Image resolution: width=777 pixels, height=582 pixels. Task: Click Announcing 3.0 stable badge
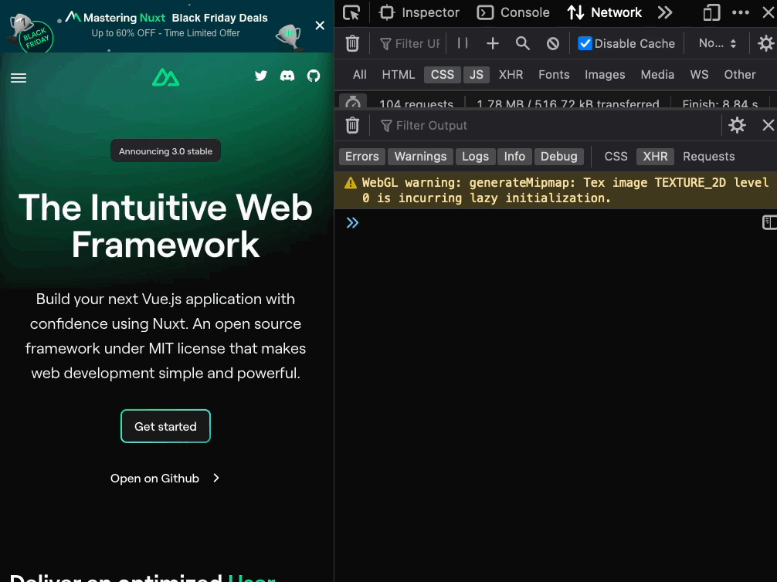point(165,151)
